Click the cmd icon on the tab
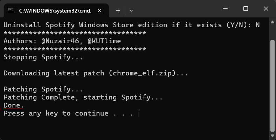Screen dimensions: 276x140 pyautogui.click(x=11, y=10)
